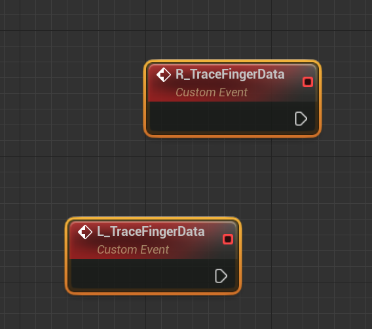Click the R_TraceFingerData event diamond icon
Viewport: 372px width, 329px height.
tap(164, 75)
